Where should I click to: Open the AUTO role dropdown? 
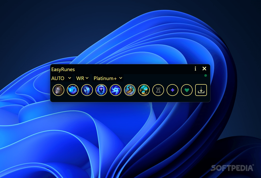[x=61, y=78]
